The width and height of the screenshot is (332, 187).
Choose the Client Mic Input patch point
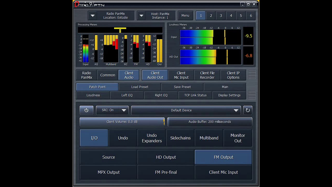point(223,172)
